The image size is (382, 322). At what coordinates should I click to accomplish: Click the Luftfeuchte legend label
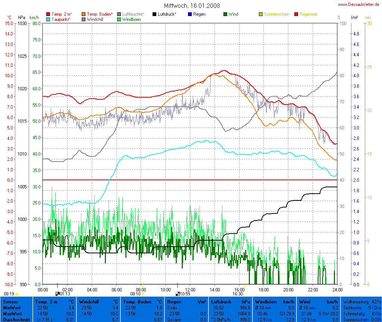133,14
